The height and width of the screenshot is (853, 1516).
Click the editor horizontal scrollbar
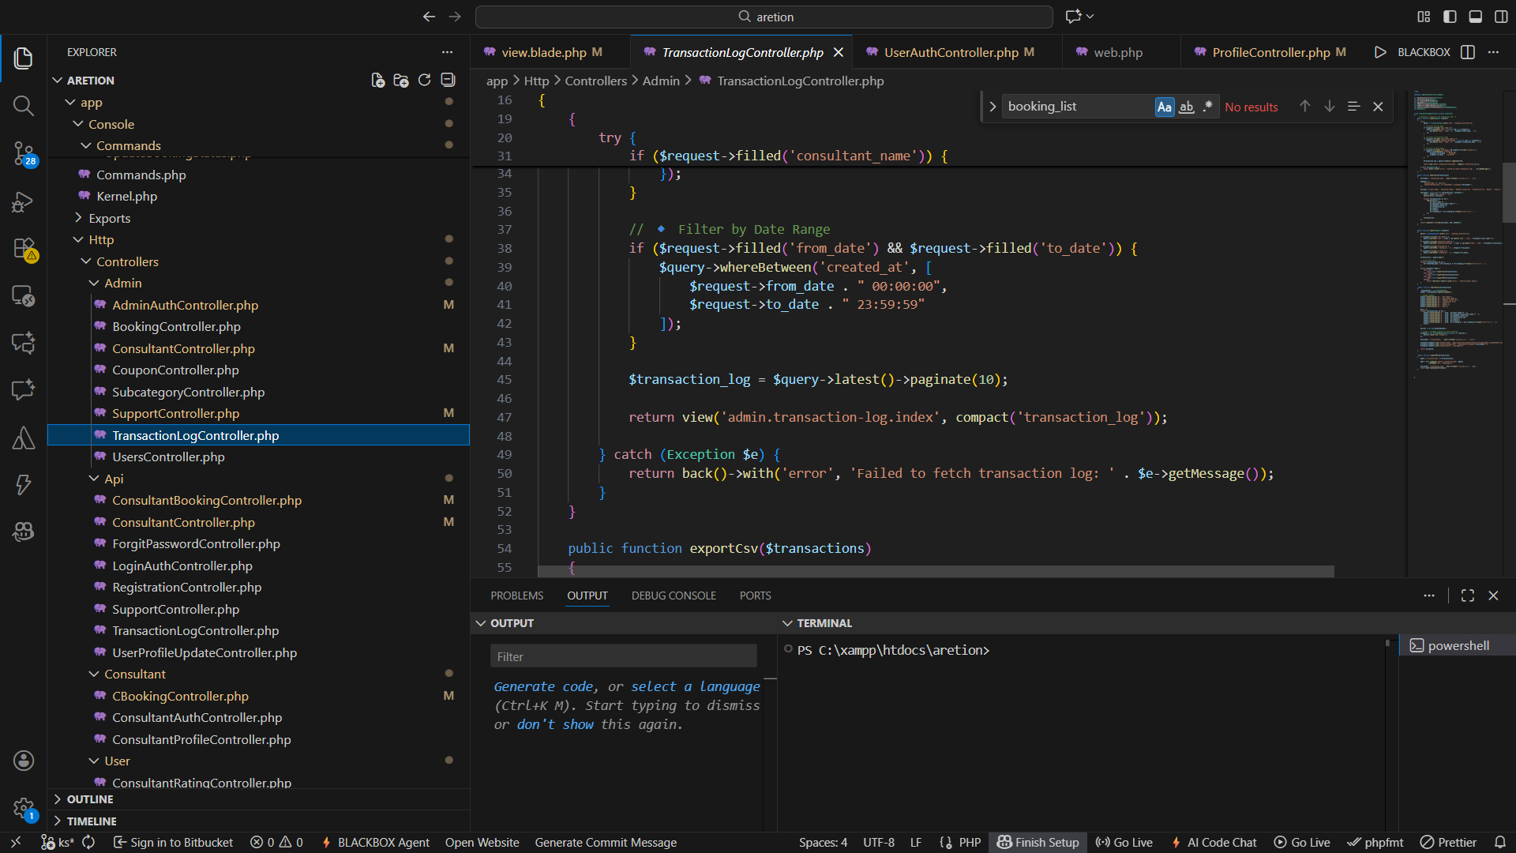point(936,571)
